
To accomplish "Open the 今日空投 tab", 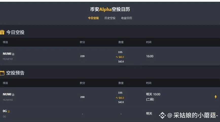I will point(93,18).
